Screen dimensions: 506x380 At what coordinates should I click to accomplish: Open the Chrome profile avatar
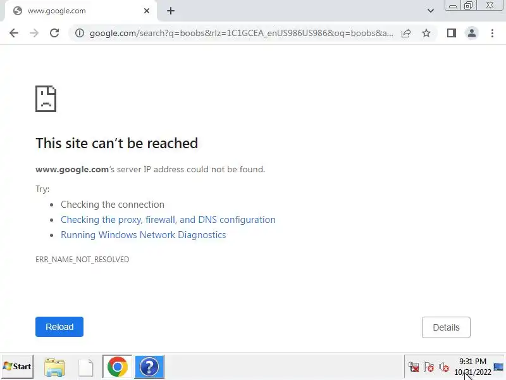[471, 33]
